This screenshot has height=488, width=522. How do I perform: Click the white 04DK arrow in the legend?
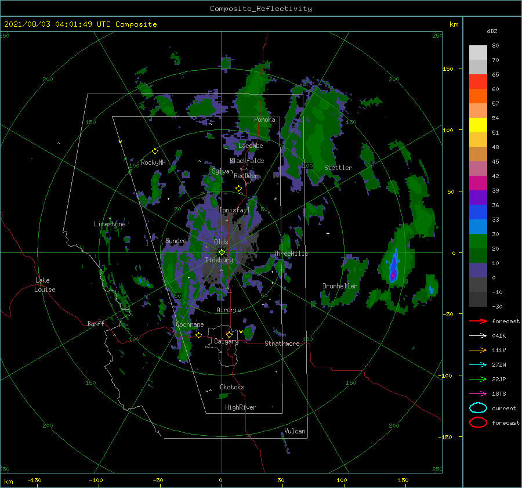pyautogui.click(x=478, y=336)
